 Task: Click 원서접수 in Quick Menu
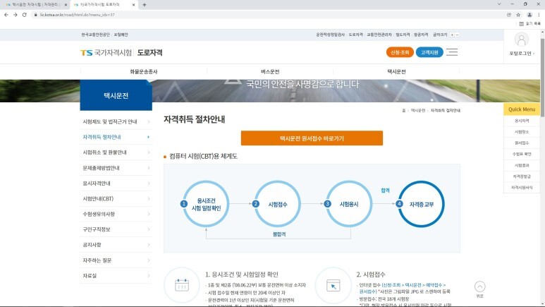pyautogui.click(x=521, y=143)
